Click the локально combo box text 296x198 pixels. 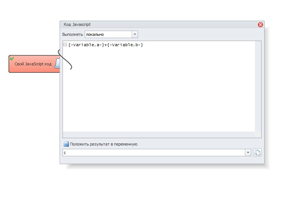[95, 34]
